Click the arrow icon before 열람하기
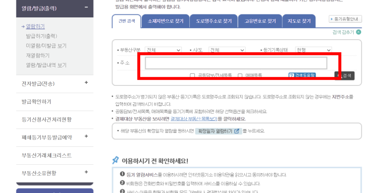The image size is (383, 193). [23, 26]
